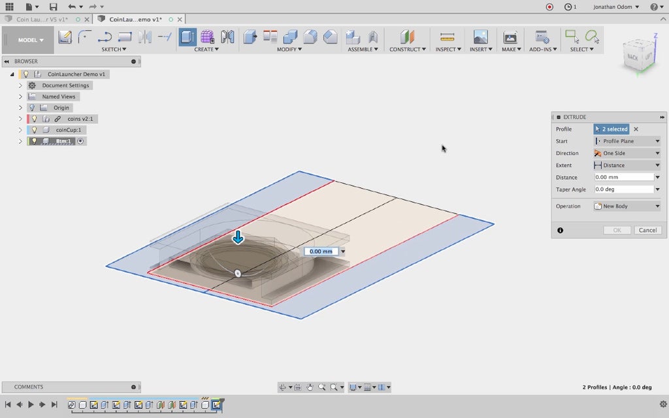Clear the profile selection with X button
Image resolution: width=669 pixels, height=418 pixels.
point(636,129)
